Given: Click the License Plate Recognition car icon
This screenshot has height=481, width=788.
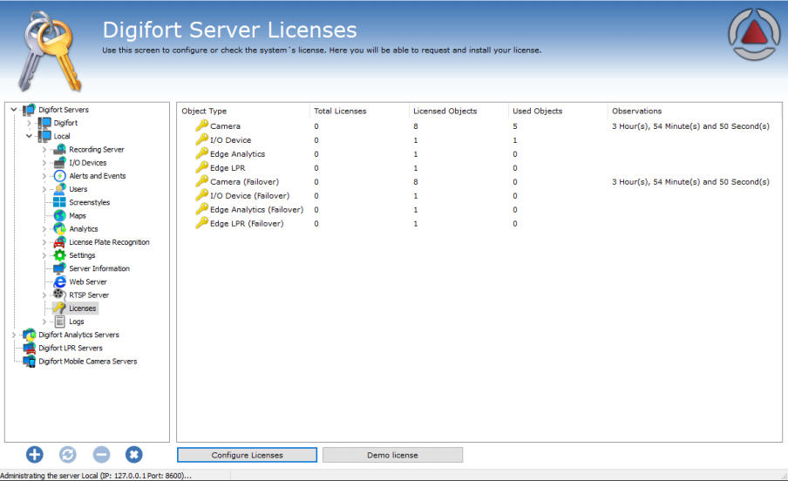Looking at the screenshot, I should (59, 241).
